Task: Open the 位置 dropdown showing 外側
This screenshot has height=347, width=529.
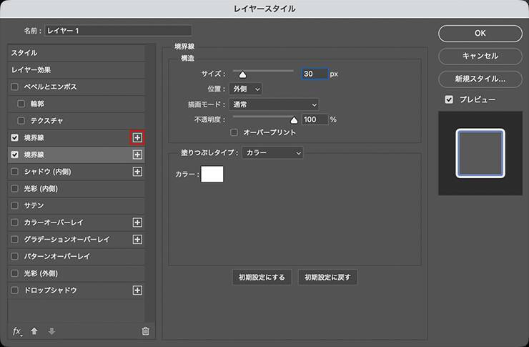Action: [x=246, y=89]
